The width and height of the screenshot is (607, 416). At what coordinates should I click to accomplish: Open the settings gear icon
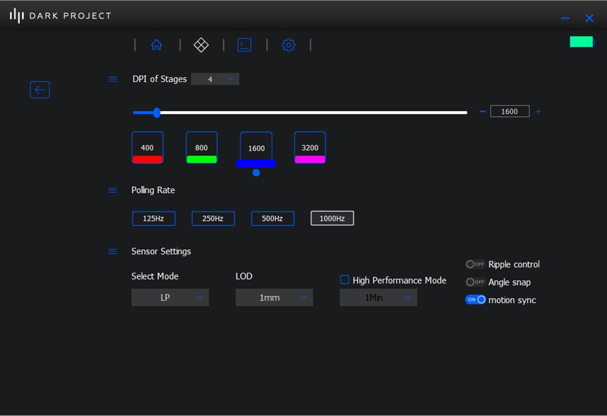coord(288,45)
